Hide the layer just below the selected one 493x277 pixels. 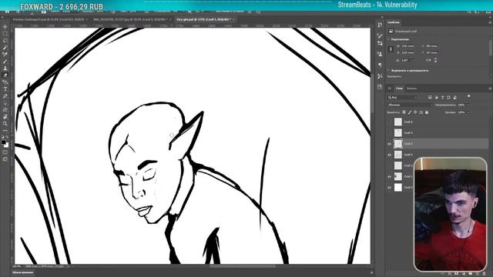[389, 155]
